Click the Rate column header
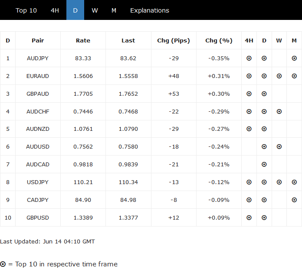The width and height of the screenshot is (302, 269). pos(83,41)
